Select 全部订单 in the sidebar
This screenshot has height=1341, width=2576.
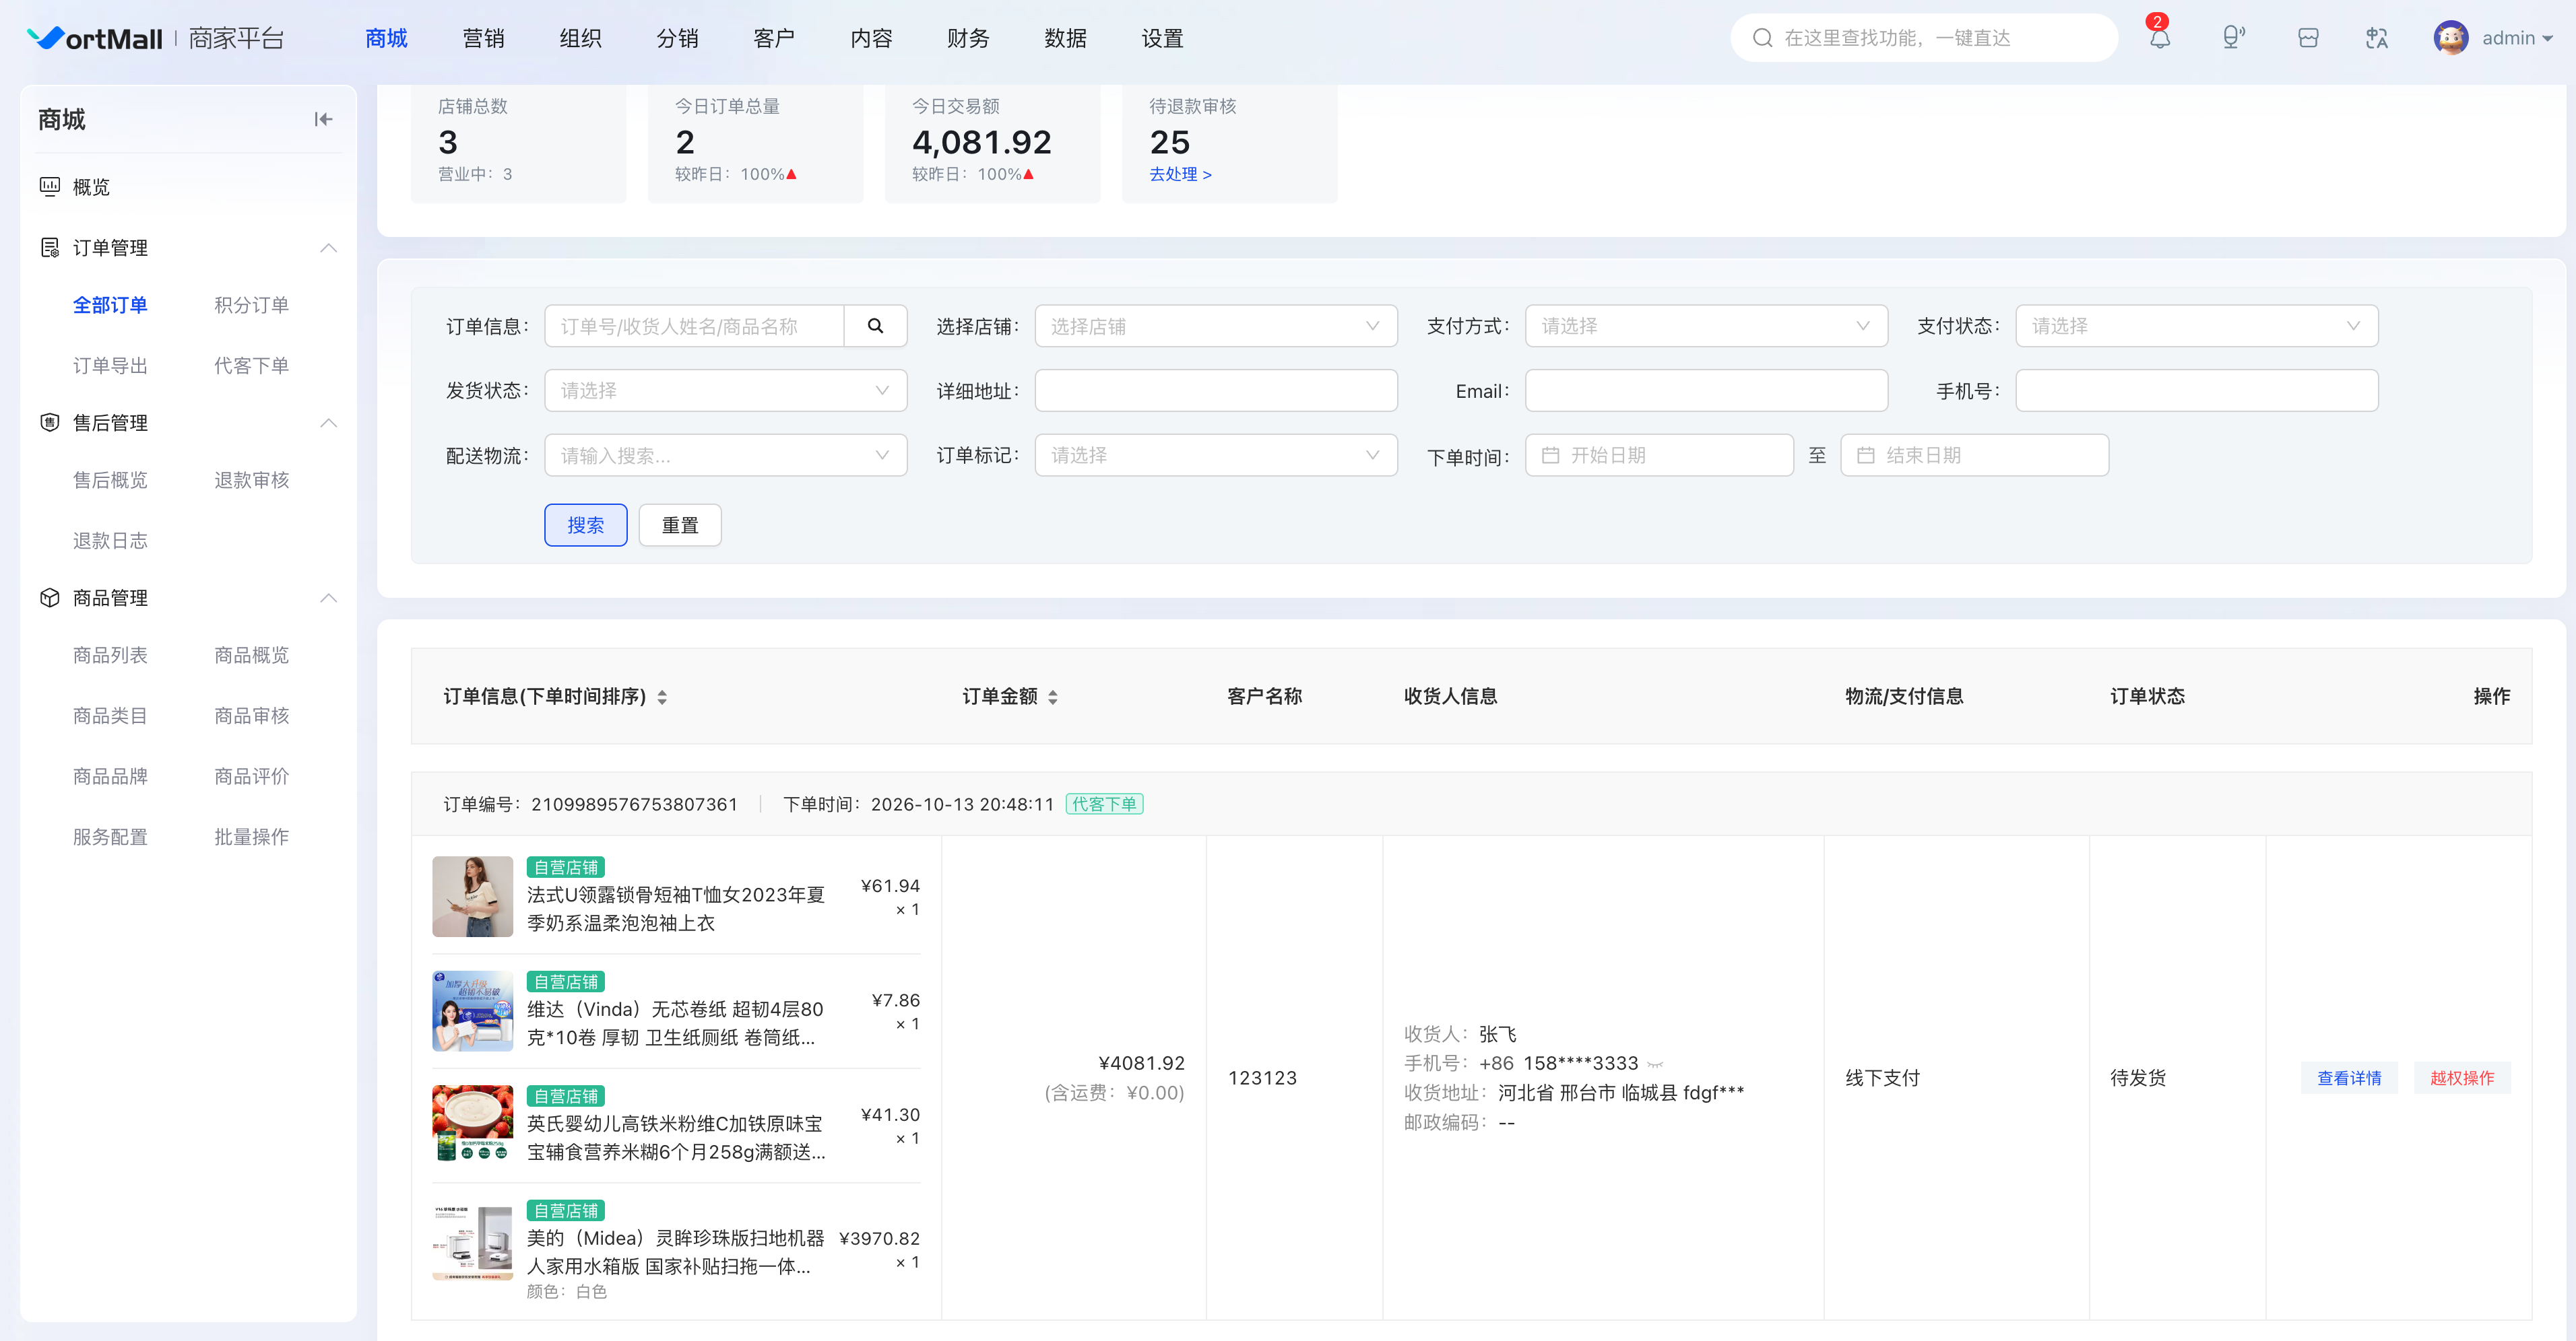point(110,305)
